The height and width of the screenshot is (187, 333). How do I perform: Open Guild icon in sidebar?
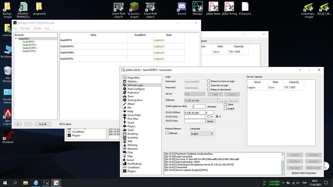pos(125,130)
